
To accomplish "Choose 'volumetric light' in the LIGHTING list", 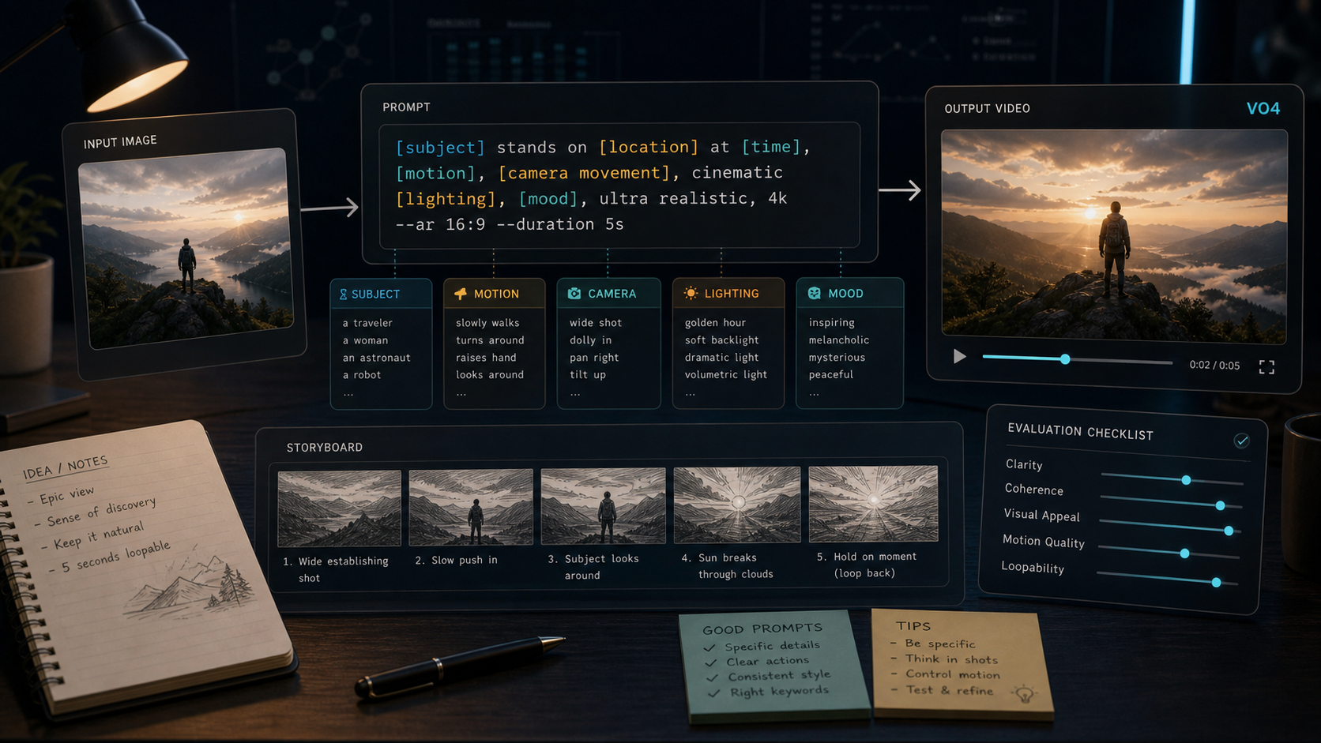I will [x=726, y=375].
